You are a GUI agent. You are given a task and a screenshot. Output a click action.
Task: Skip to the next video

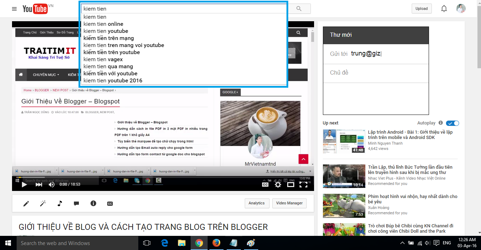coord(39,184)
